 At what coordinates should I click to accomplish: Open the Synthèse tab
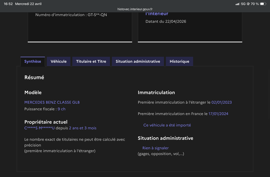click(x=33, y=61)
